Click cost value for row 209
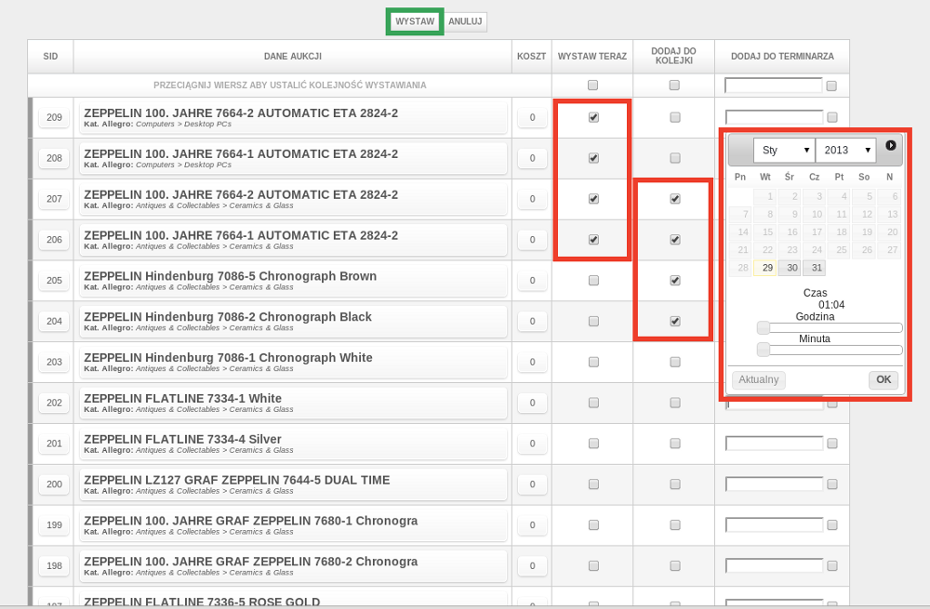This screenshot has width=930, height=609. click(x=532, y=117)
